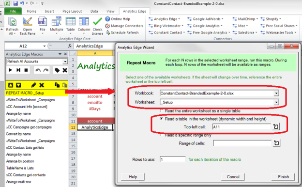Switch to the View tab
This screenshot has width=302, height=187.
click(x=110, y=11)
